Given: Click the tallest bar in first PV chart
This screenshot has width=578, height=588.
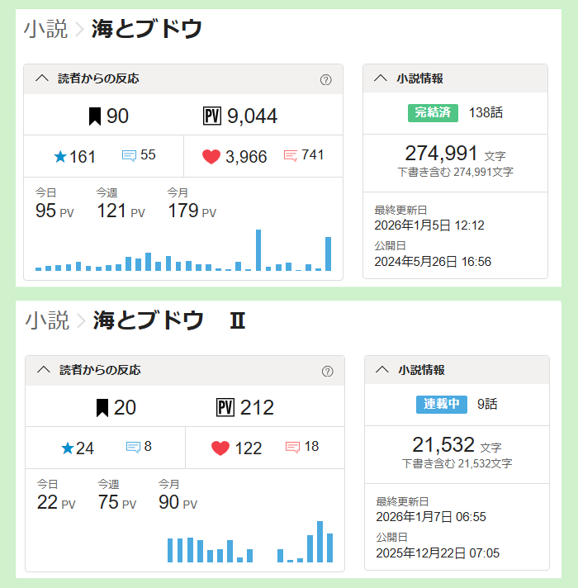Looking at the screenshot, I should tap(258, 249).
